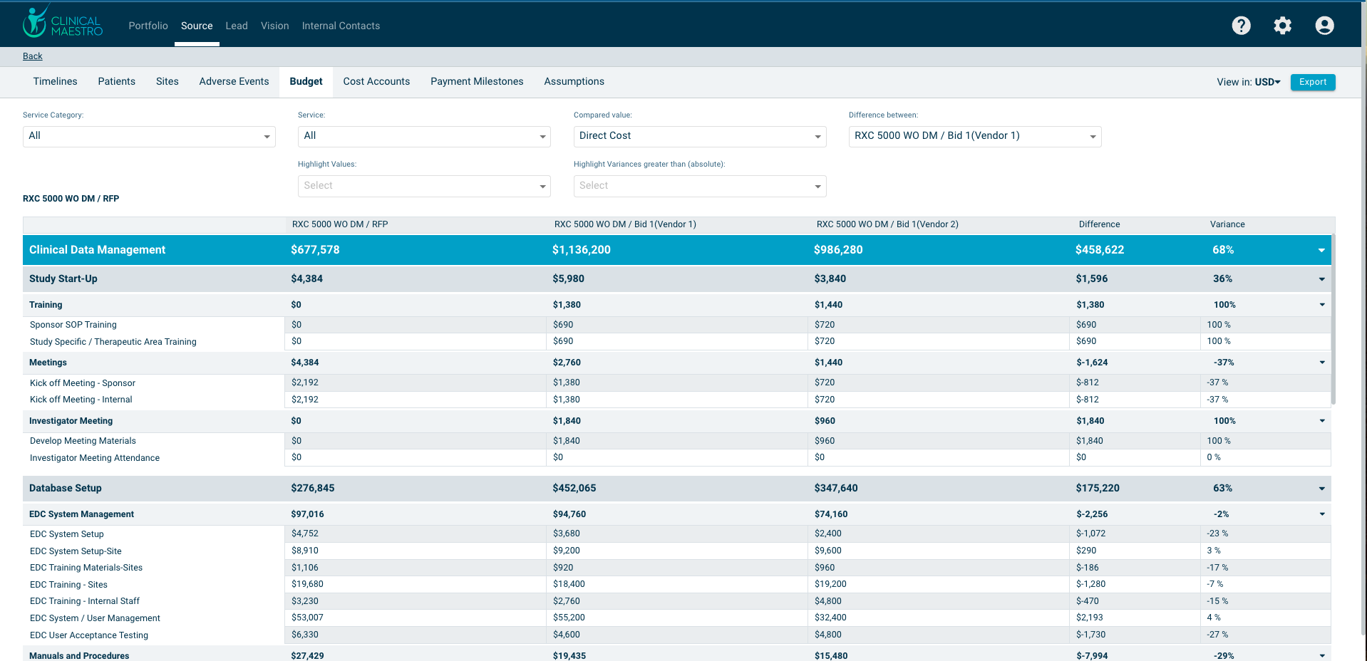
Task: Collapse the EDC System Management subgroup
Action: [x=1321, y=514]
